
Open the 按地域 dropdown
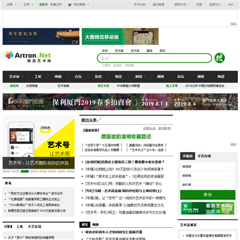[208, 175]
